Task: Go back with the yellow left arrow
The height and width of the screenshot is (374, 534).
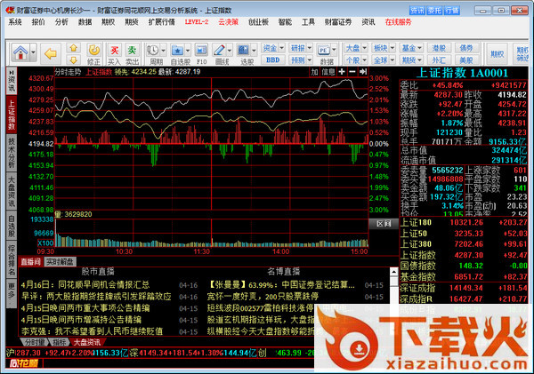Action: (x=51, y=53)
